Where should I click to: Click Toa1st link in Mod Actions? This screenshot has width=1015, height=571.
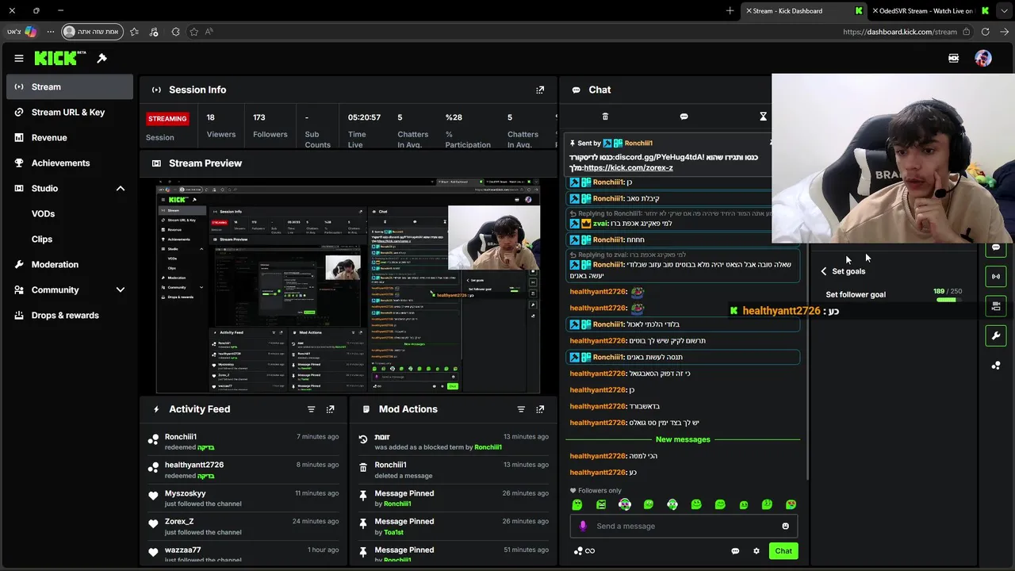pos(393,532)
